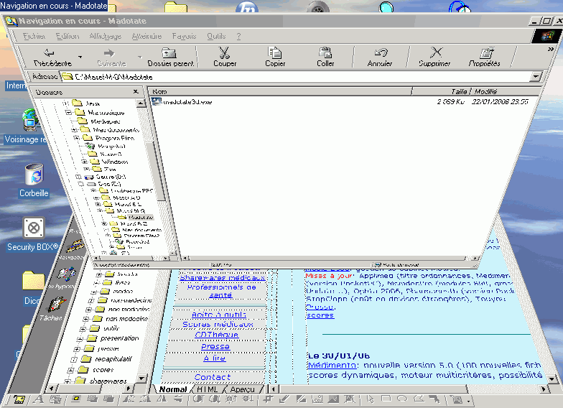This screenshot has height=408, width=563.
Task: Click the Set Transparent Color pen icon
Action: (x=284, y=399)
